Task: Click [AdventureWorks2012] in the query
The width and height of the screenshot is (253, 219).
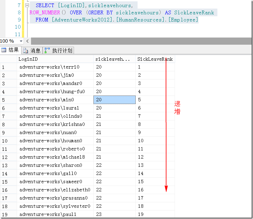Action: tap(82, 20)
